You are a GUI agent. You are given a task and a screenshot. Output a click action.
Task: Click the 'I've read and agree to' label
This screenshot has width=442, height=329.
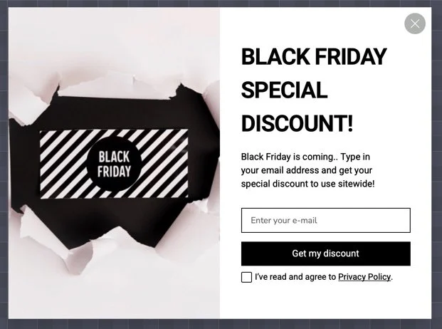pyautogui.click(x=295, y=277)
